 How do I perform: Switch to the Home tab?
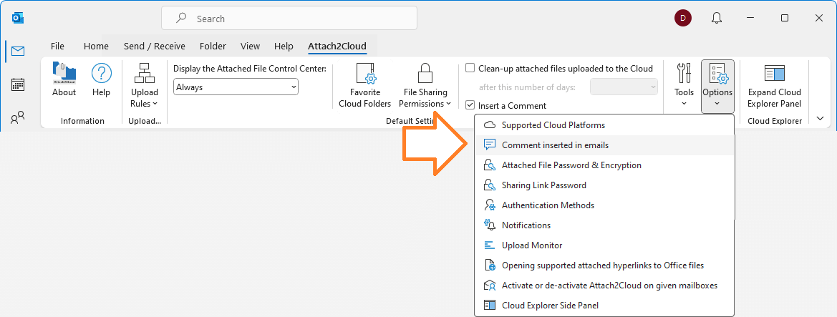[x=96, y=47]
